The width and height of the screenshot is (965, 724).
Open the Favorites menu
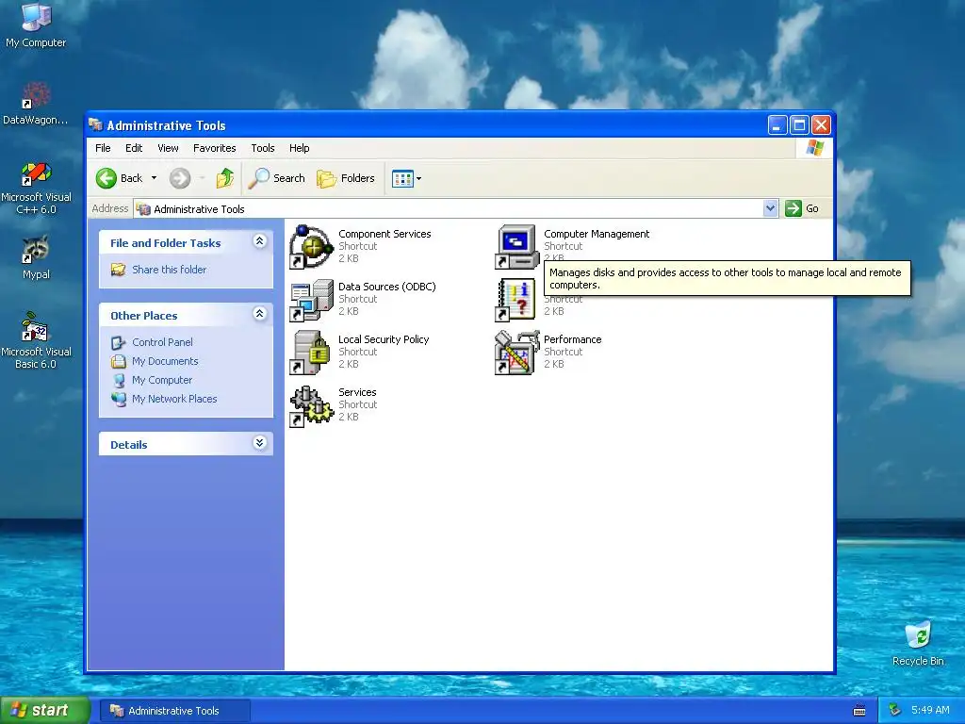coord(214,148)
